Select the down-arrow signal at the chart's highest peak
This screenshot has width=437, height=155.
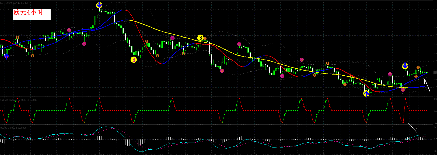99,5
